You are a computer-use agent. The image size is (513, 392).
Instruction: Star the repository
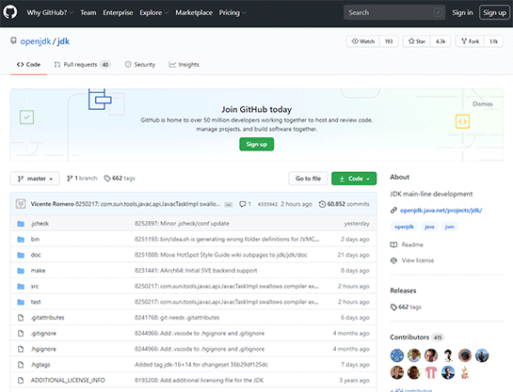click(x=417, y=41)
